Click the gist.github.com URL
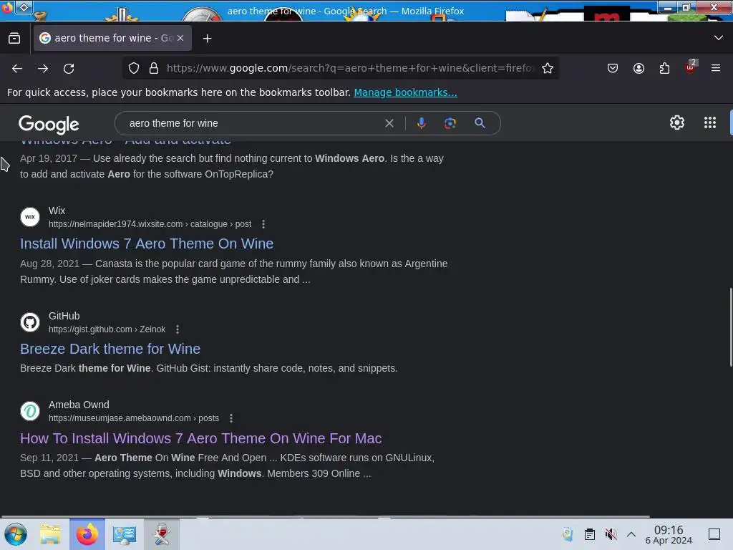This screenshot has width=733, height=550. click(x=107, y=329)
